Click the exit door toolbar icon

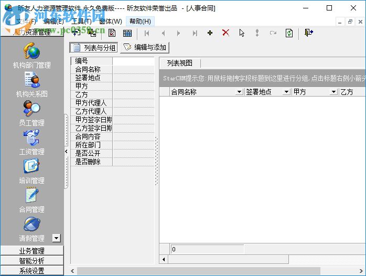click(x=308, y=33)
